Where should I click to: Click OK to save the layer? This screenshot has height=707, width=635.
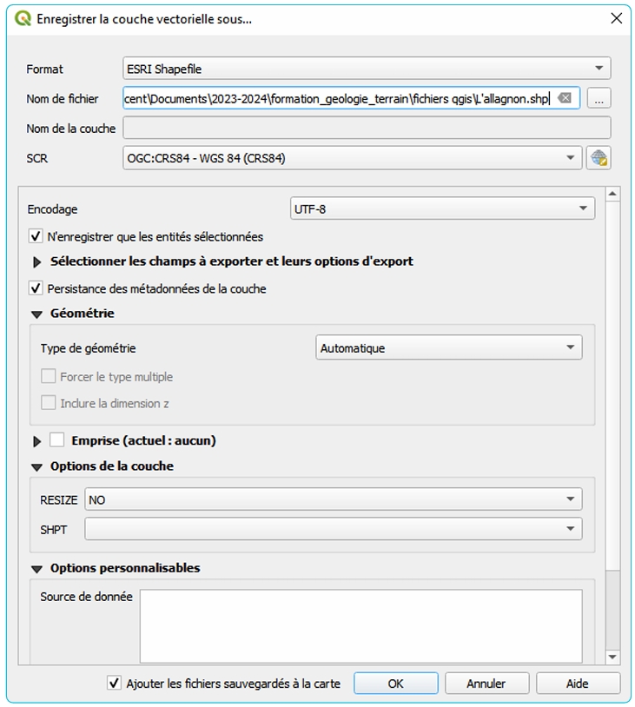(x=395, y=684)
